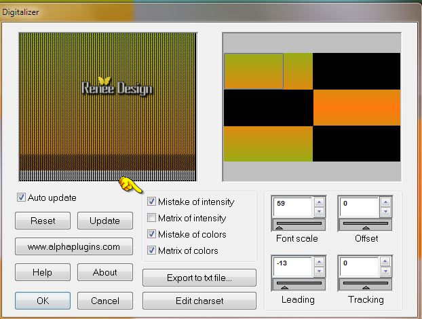
Task: Decrease Offset value with down arrow
Action: (385, 212)
